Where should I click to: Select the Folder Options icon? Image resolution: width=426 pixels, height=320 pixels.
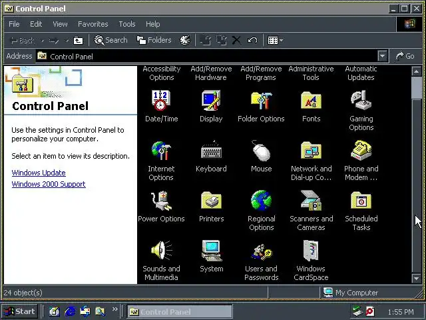(x=261, y=101)
